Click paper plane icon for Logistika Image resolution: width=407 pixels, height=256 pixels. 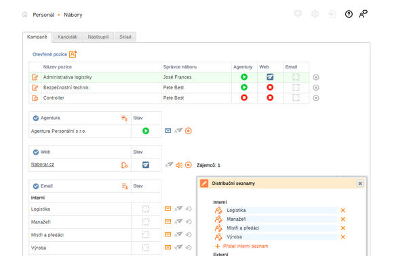[178, 209]
